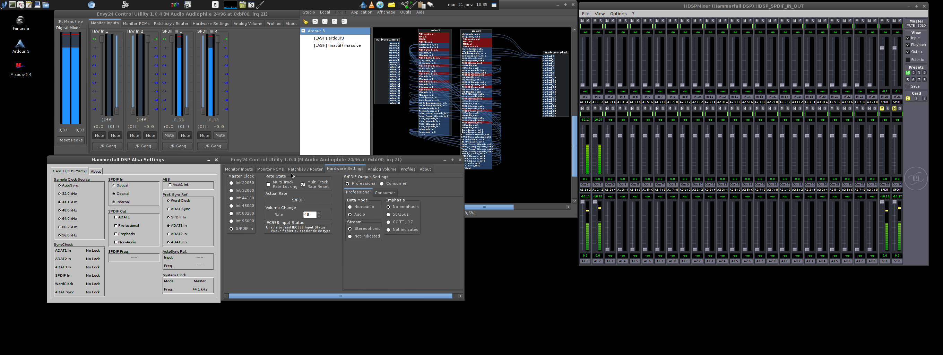943x355 pixels.
Task: Open the (Rt Menu) >> dropdown
Action: (70, 21)
